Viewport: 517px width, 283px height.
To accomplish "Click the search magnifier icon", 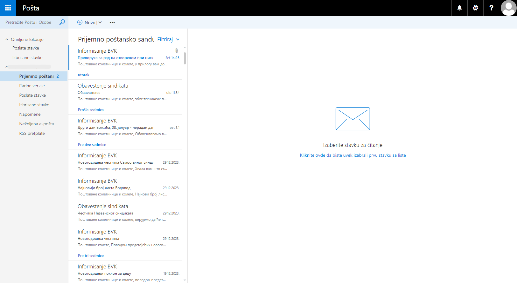I will pyautogui.click(x=62, y=22).
